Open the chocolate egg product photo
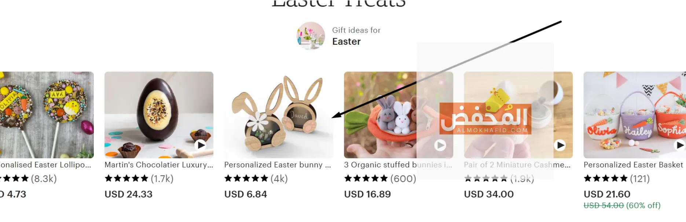 click(x=159, y=115)
